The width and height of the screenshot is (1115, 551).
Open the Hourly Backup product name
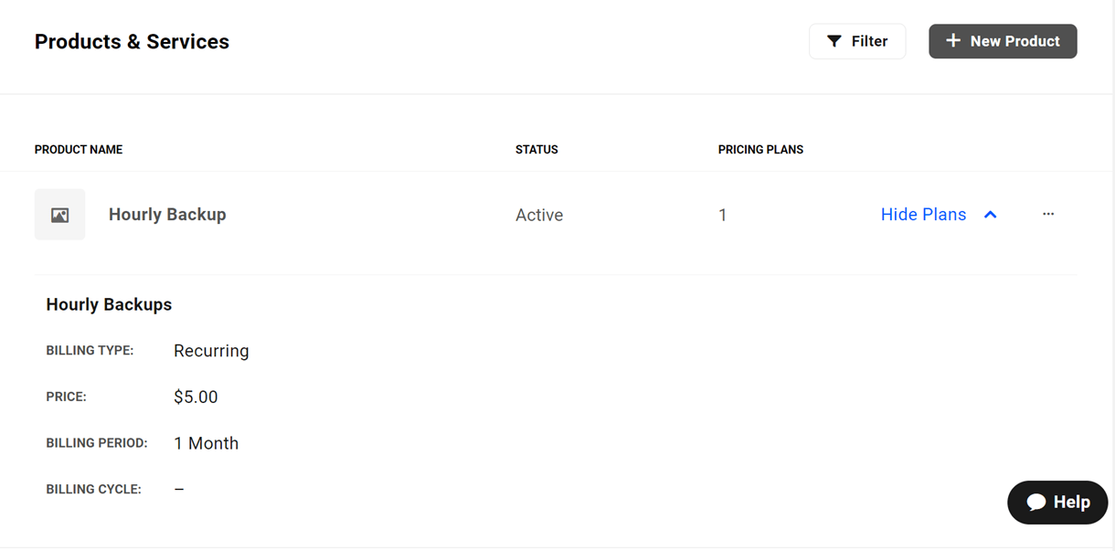(x=167, y=215)
